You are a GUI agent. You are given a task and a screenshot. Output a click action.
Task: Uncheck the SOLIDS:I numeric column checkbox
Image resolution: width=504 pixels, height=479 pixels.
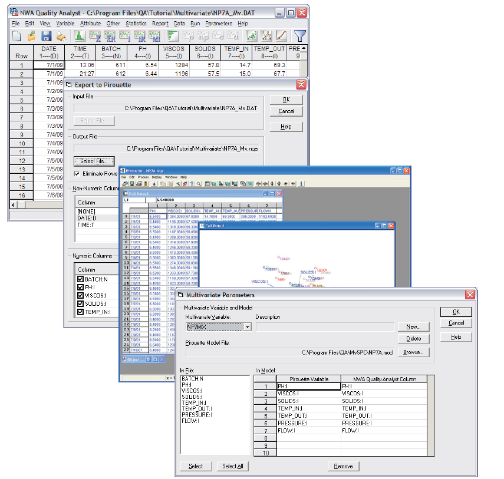[81, 304]
